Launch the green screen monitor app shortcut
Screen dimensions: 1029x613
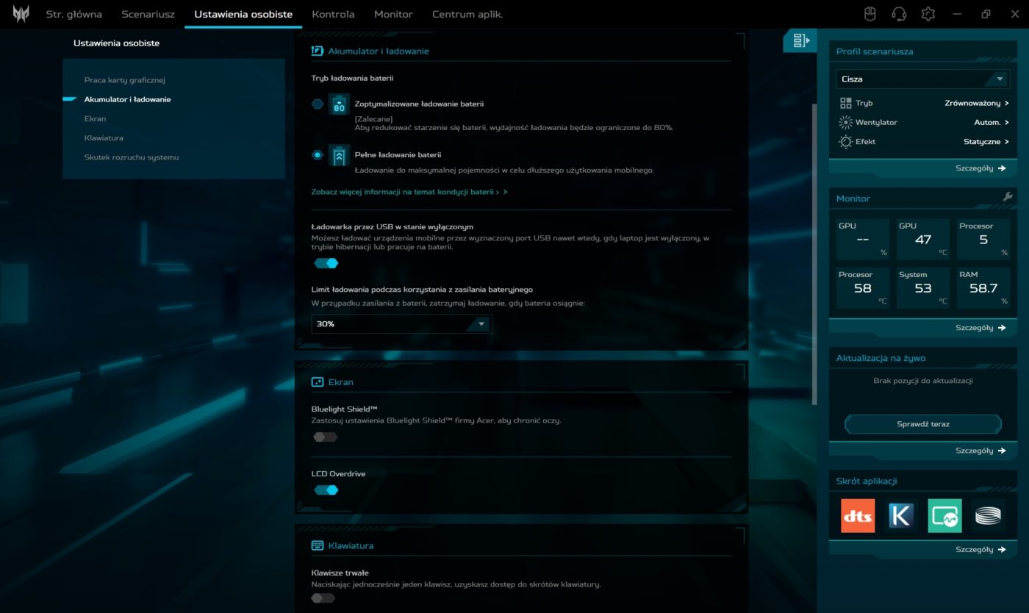click(x=944, y=516)
